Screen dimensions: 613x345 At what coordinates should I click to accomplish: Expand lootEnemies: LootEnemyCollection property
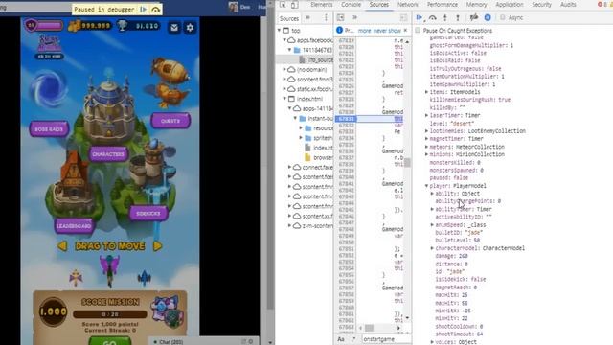click(x=426, y=131)
